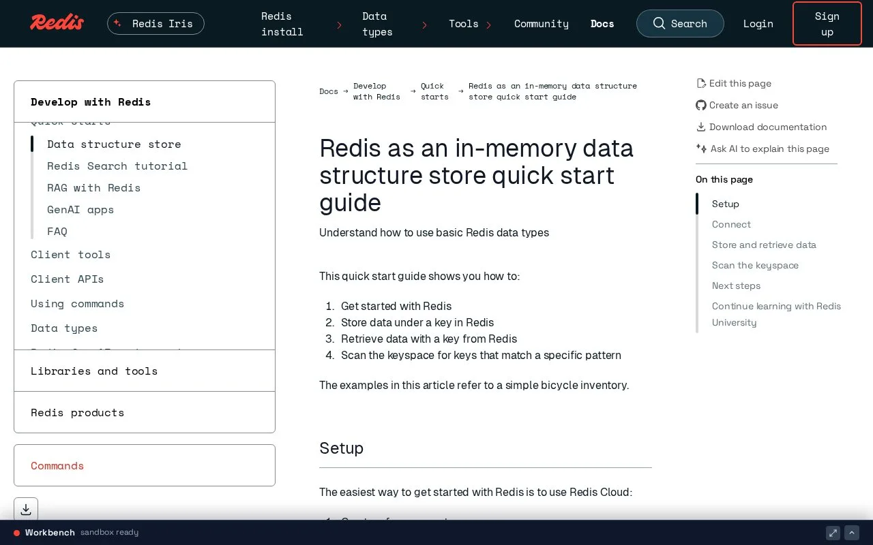The width and height of the screenshot is (873, 545).
Task: Click the Workbench chevron-up icon
Action: (852, 533)
